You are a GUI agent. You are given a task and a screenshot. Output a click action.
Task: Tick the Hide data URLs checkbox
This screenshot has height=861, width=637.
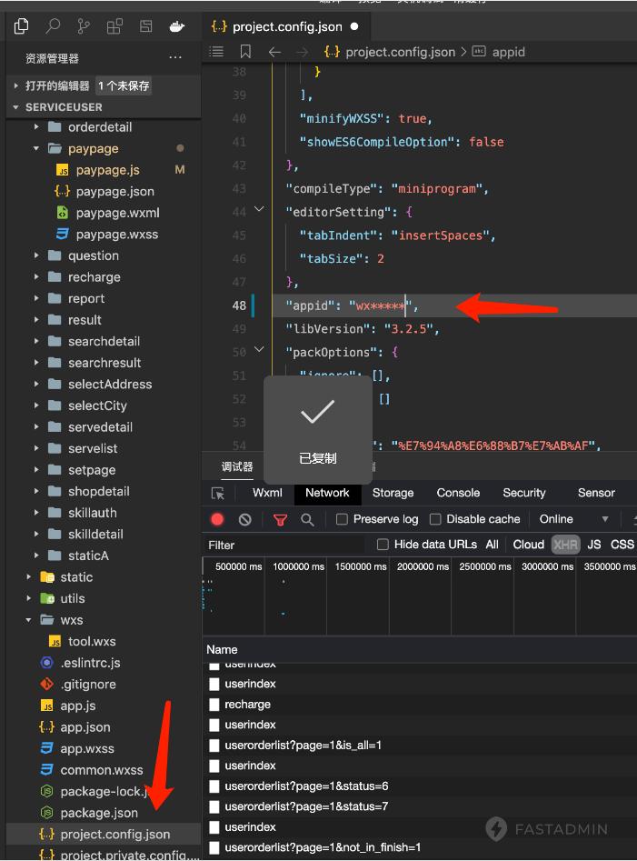click(x=383, y=545)
